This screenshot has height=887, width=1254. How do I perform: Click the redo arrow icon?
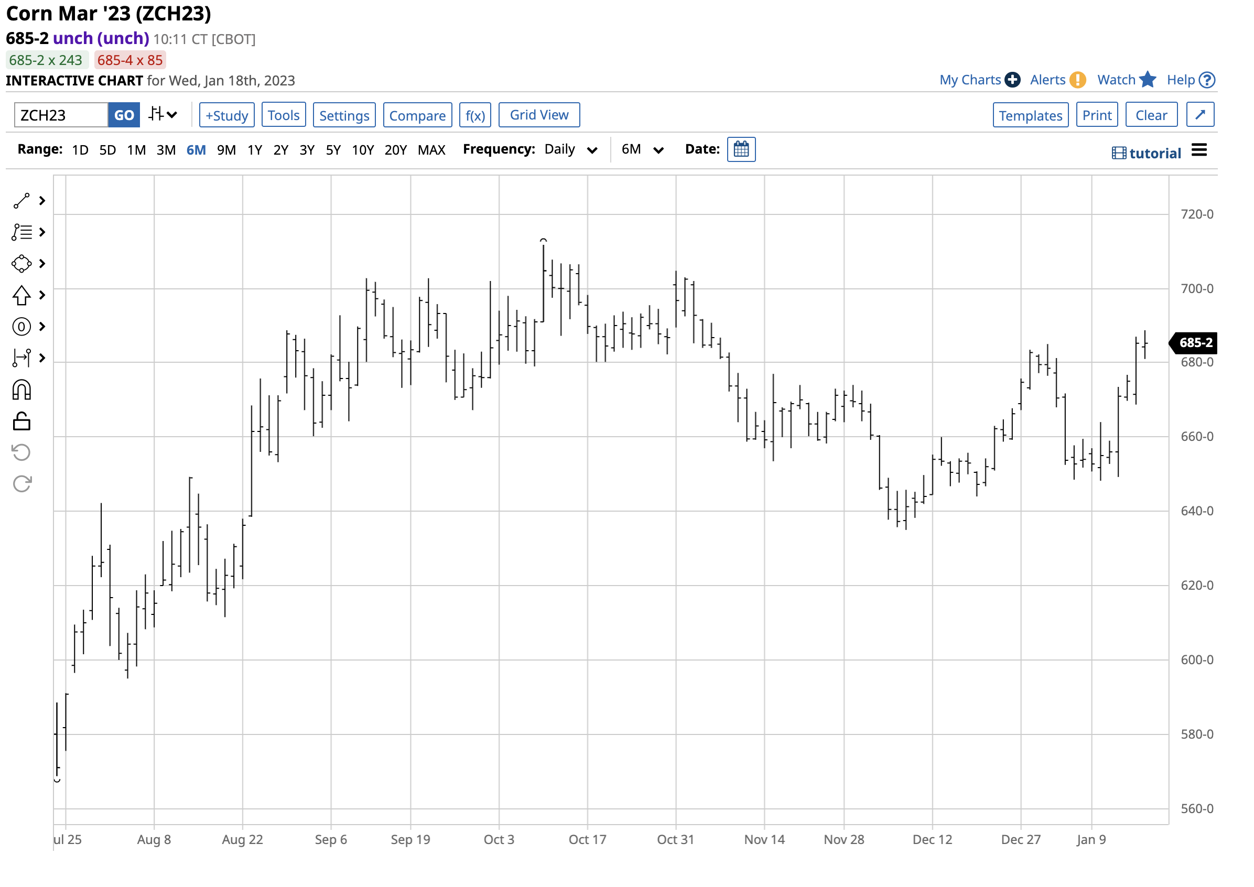pos(21,484)
